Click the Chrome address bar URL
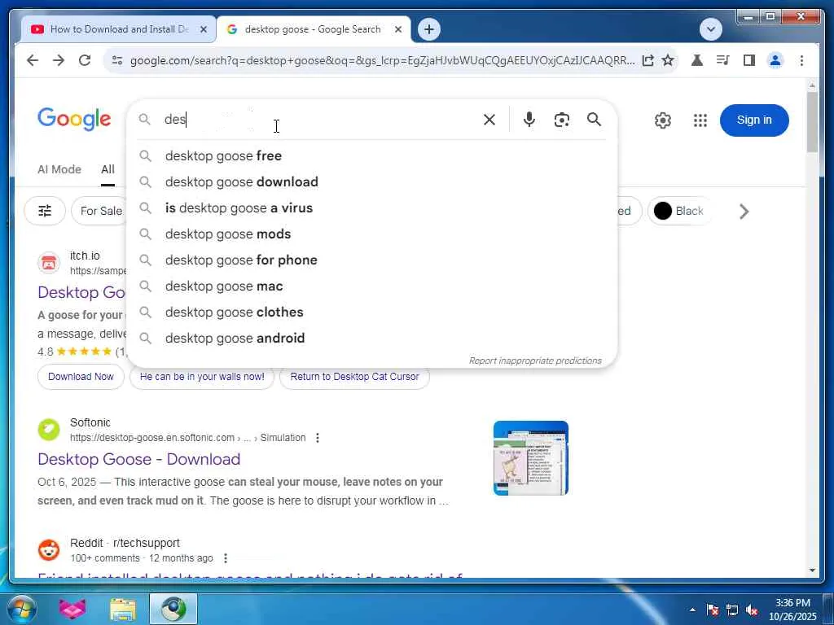 pyautogui.click(x=382, y=60)
